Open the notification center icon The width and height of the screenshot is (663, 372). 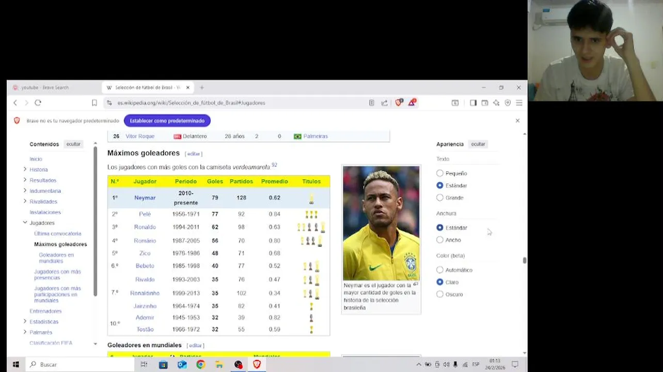pos(515,364)
